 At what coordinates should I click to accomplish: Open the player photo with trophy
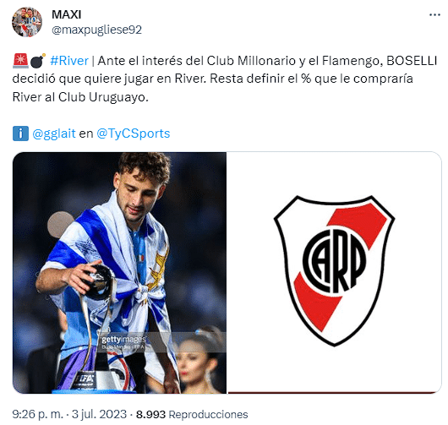(119, 273)
